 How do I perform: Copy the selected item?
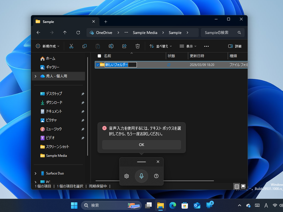point(85,46)
